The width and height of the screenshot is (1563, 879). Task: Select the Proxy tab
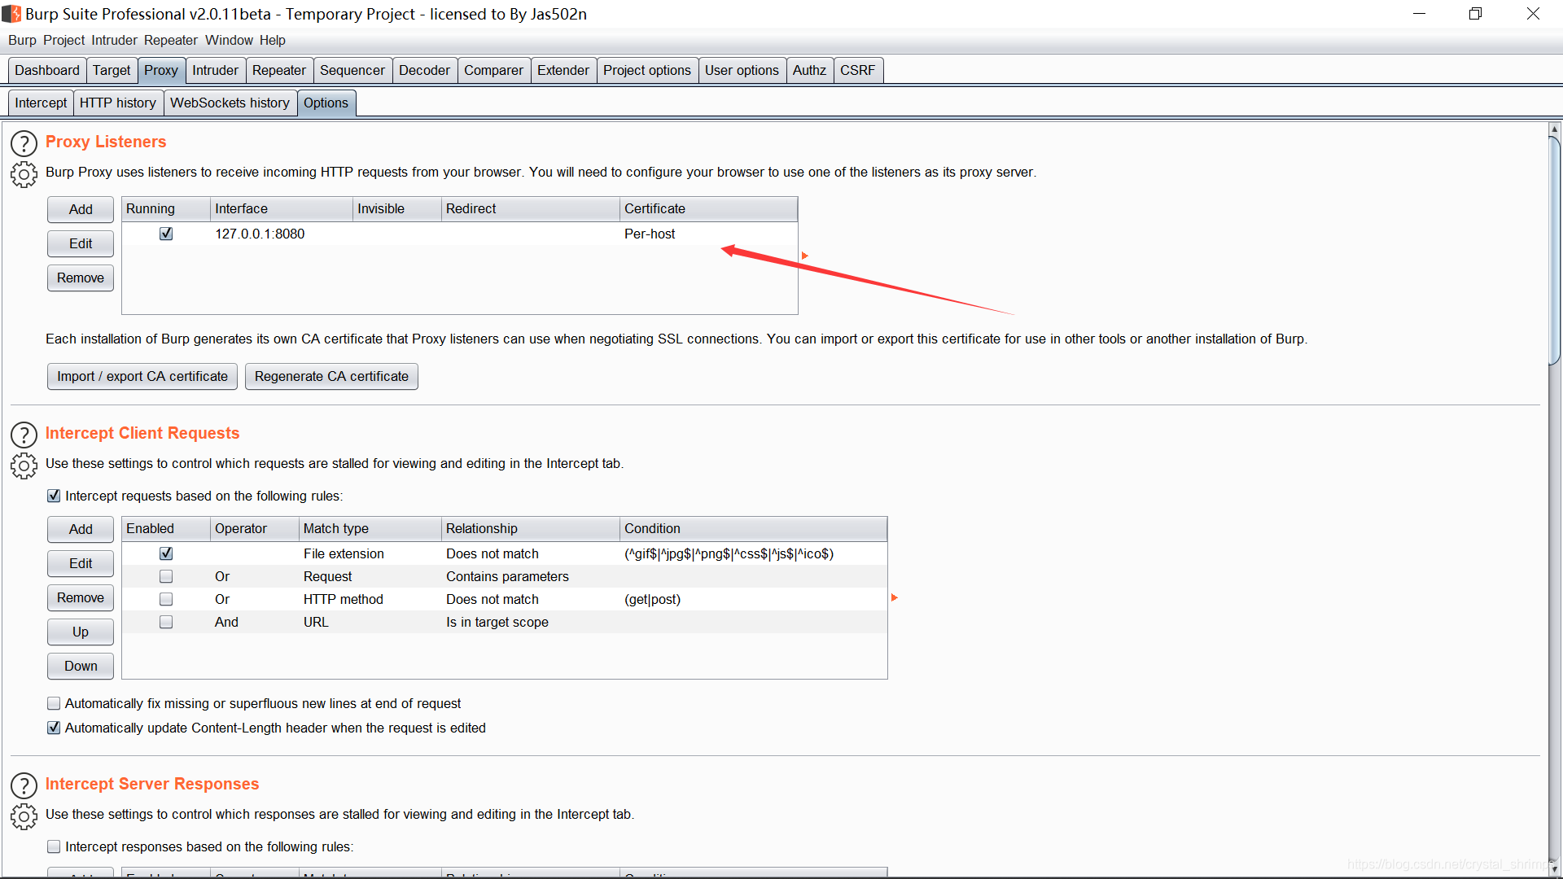[161, 70]
